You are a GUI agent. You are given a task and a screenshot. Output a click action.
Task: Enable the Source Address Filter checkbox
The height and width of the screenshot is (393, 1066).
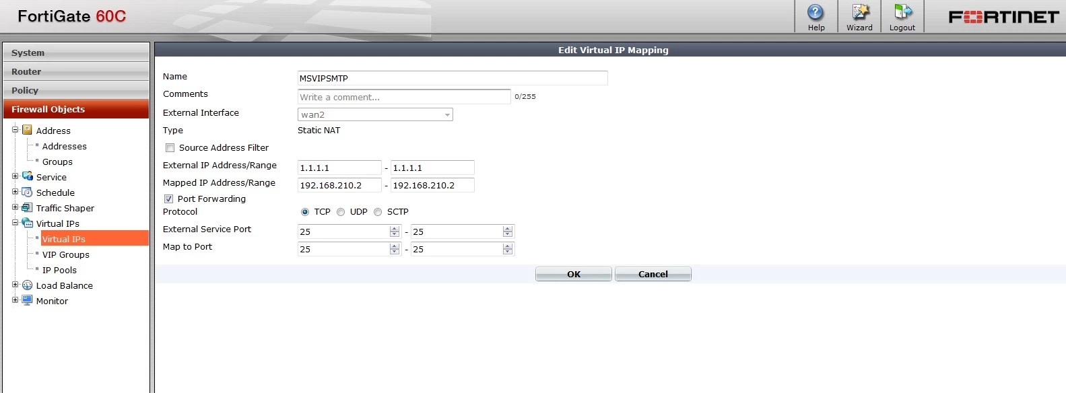[170, 147]
